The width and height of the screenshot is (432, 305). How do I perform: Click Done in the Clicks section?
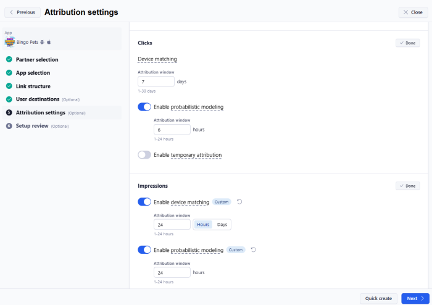coord(407,43)
